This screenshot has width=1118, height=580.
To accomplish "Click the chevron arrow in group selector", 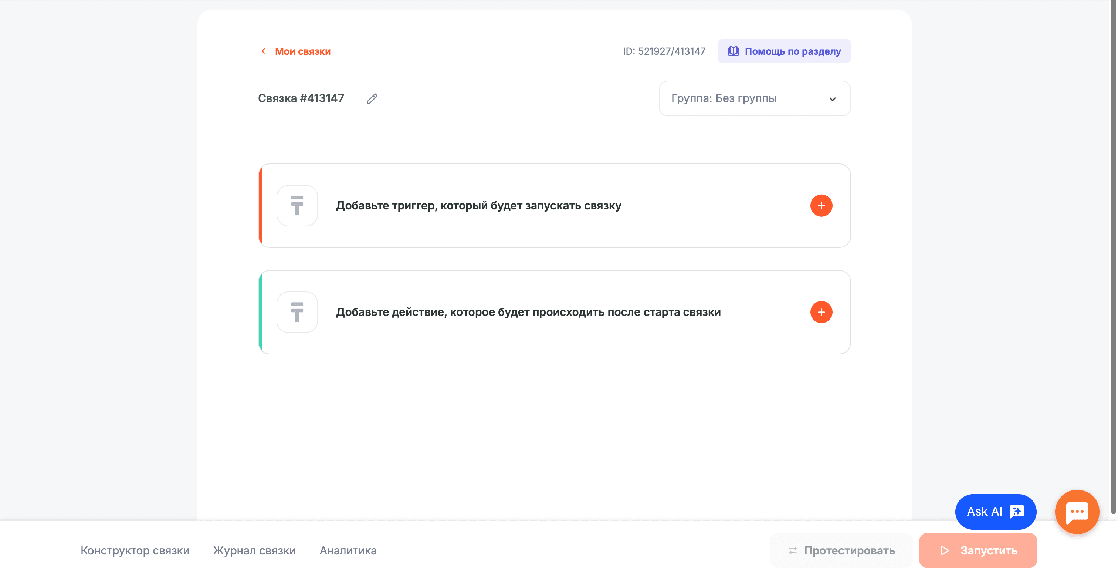I will click(x=832, y=99).
